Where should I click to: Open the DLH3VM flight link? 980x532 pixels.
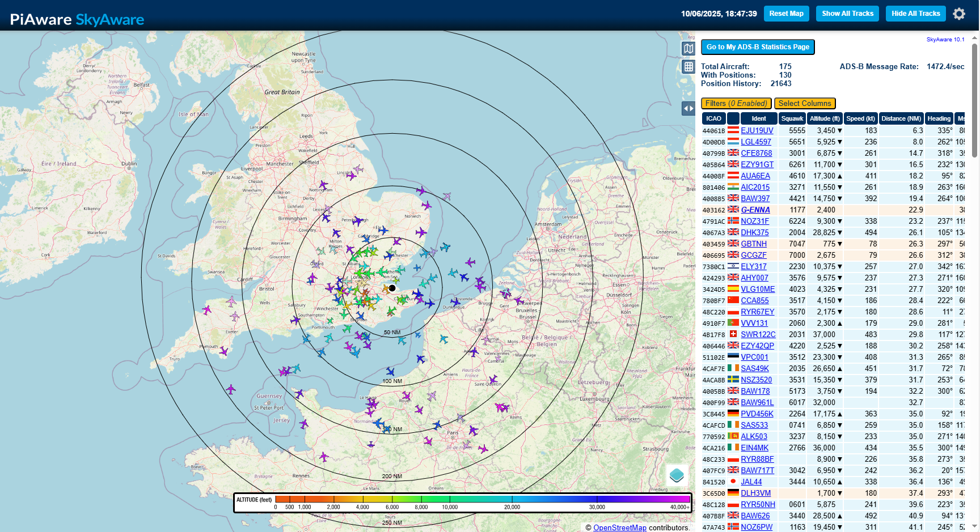click(x=756, y=493)
